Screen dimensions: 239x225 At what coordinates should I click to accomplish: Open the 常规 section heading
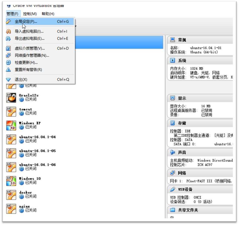coord(182,40)
